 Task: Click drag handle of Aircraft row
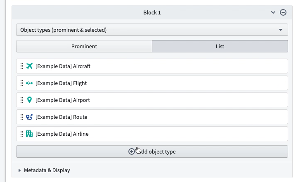pyautogui.click(x=22, y=66)
